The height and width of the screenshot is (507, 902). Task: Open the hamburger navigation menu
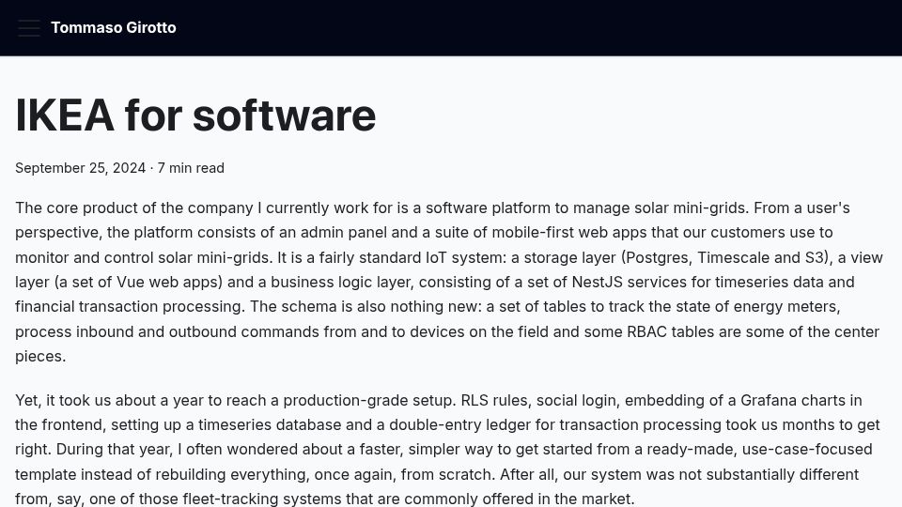pyautogui.click(x=29, y=27)
